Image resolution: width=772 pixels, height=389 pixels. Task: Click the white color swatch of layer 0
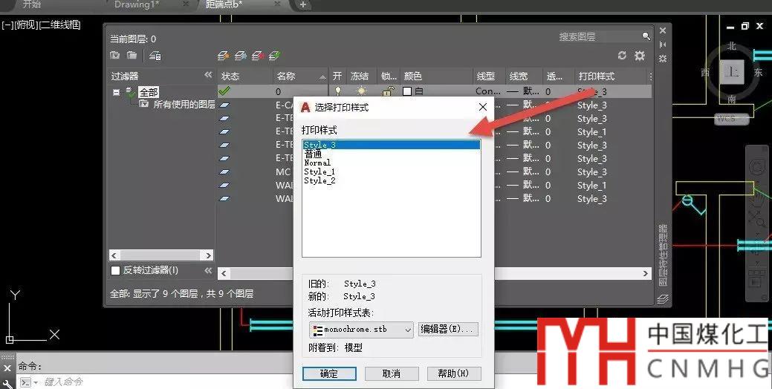pyautogui.click(x=407, y=91)
